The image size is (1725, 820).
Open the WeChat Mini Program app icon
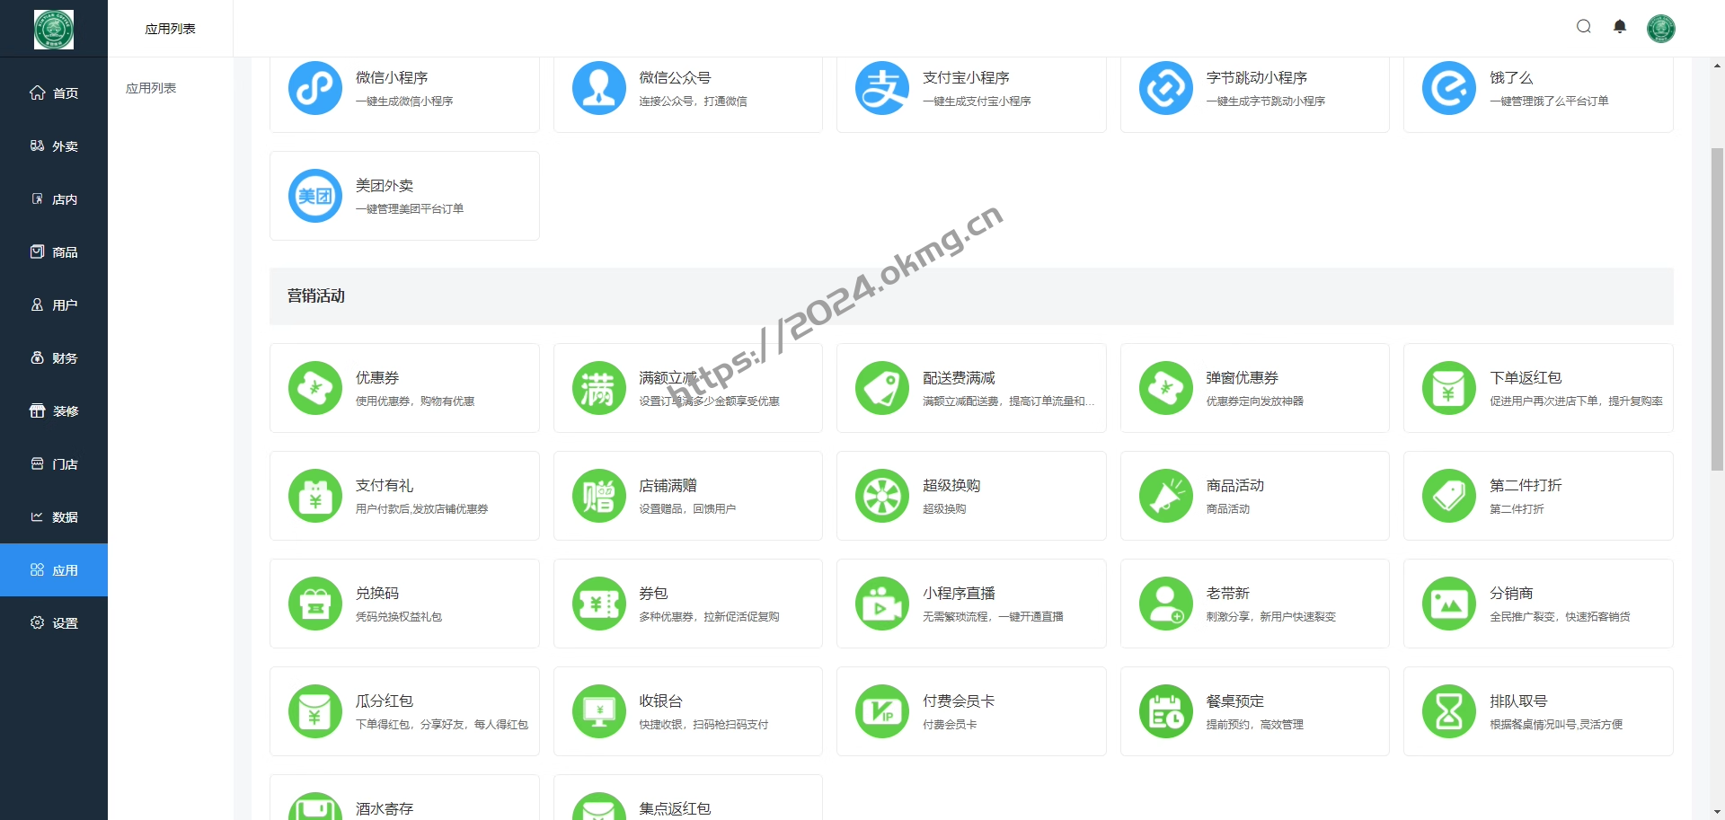tap(314, 88)
